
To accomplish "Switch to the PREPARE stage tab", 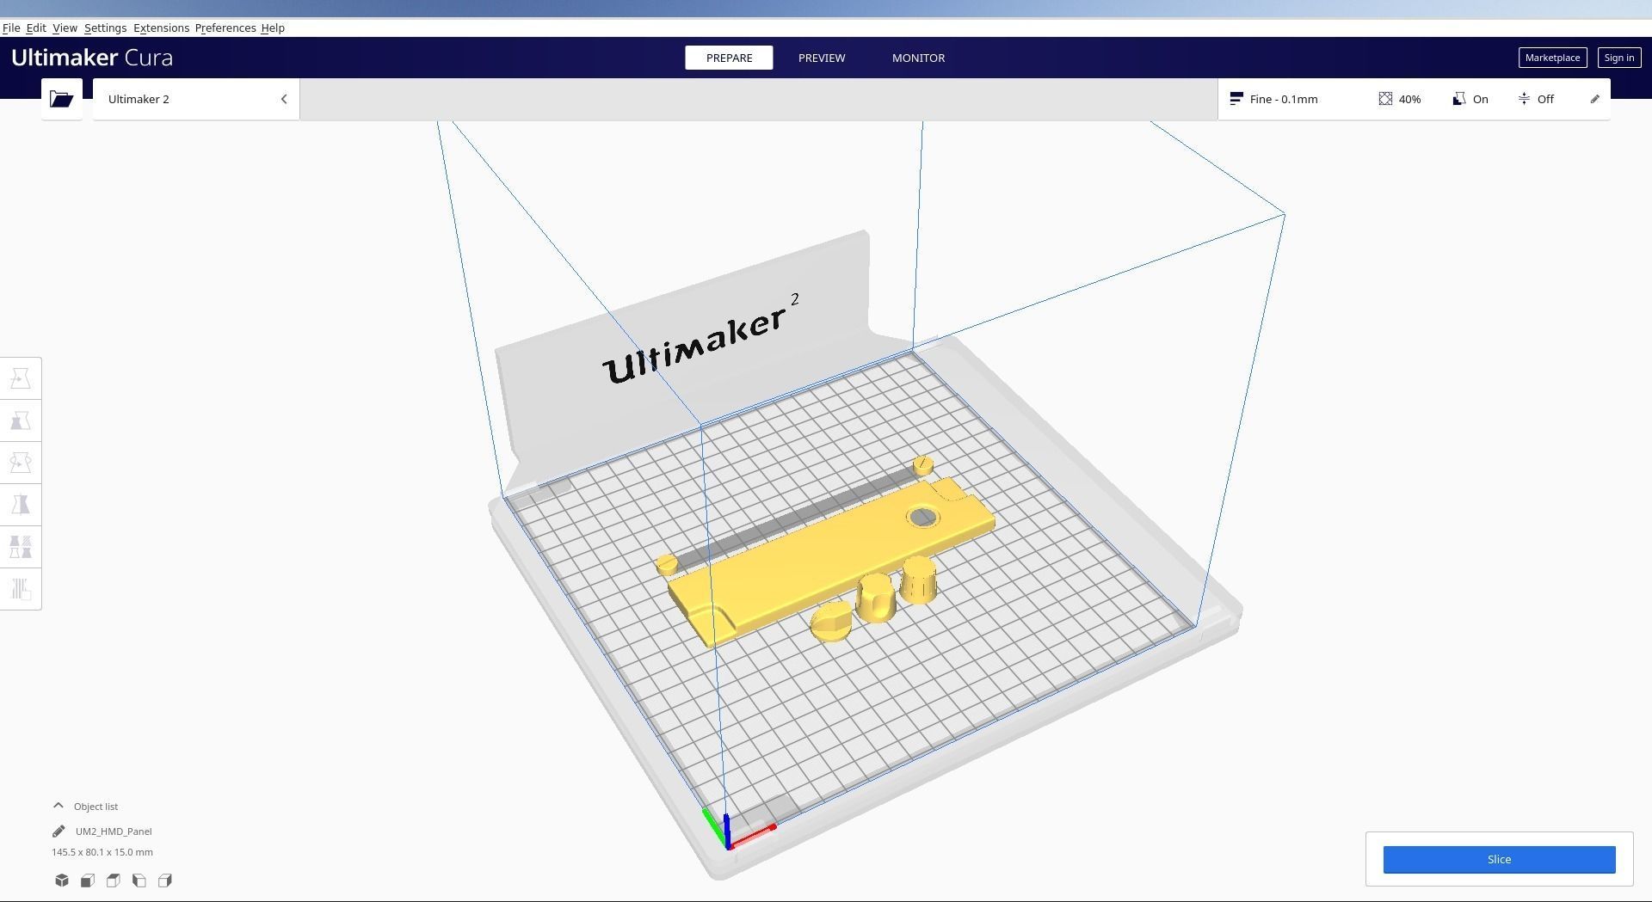I will pyautogui.click(x=729, y=58).
